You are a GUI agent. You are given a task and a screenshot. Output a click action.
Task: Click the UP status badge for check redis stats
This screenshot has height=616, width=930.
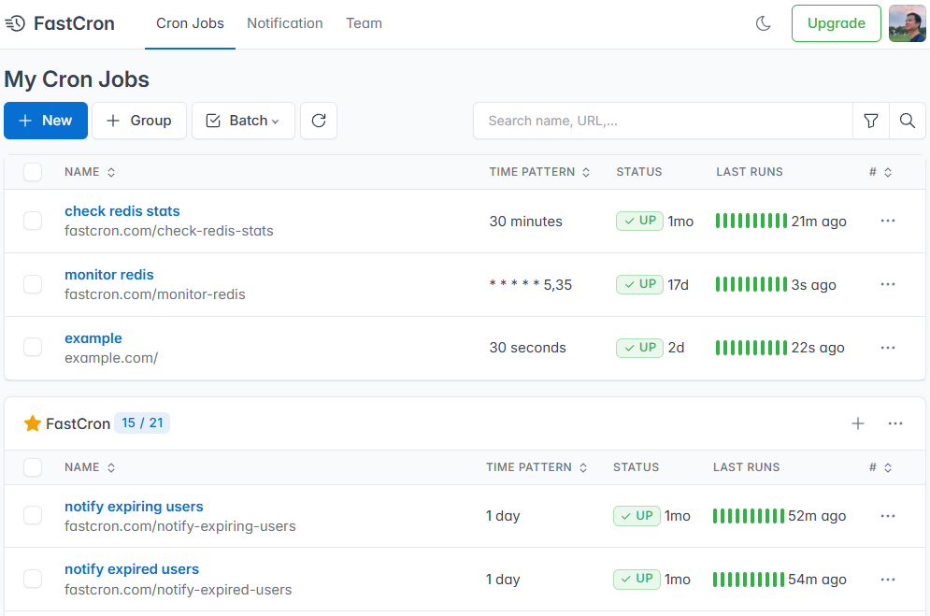point(639,222)
